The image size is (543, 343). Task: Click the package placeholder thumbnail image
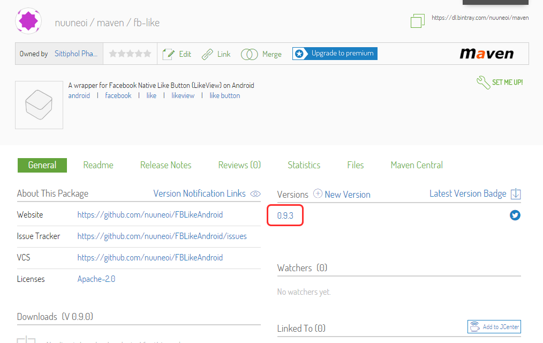coord(39,105)
